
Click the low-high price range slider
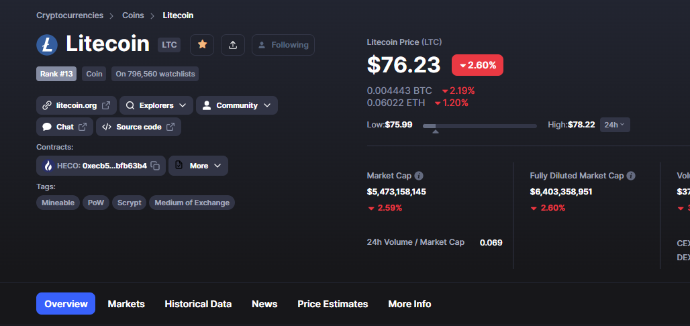click(480, 126)
